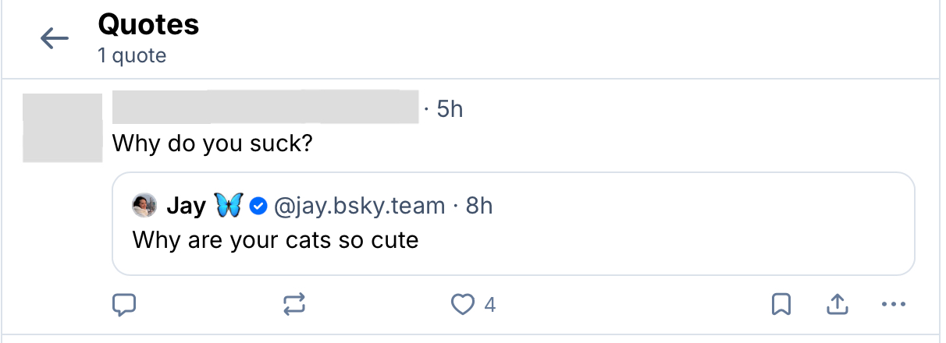The image size is (946, 343).
Task: Go back using the left arrow
Action: (x=55, y=38)
